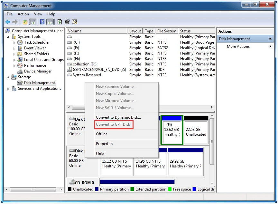Select the (F:) volume row
278x204 pixels.
(141, 53)
